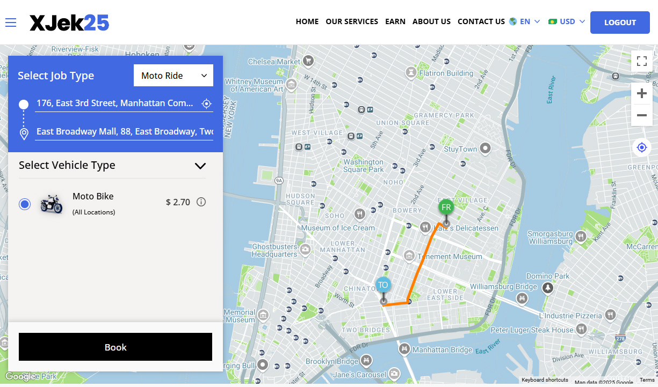Open the Moto Ride job type dropdown
Image resolution: width=658 pixels, height=387 pixels.
173,76
